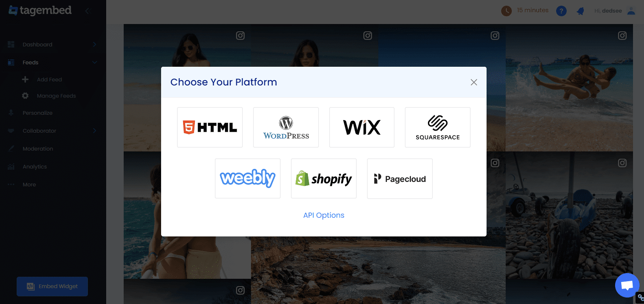Expand the Dashboard menu chevron
Screen dimensions: 644x304
point(94,44)
